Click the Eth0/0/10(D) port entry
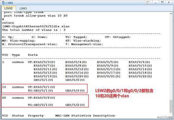 pyautogui.click(x=140, y=66)
